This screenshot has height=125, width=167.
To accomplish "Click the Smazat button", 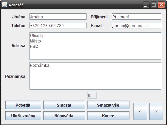I will (64, 105).
